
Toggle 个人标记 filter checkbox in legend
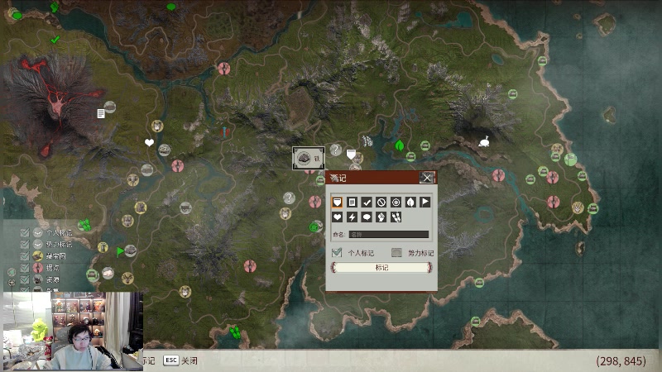click(25, 232)
